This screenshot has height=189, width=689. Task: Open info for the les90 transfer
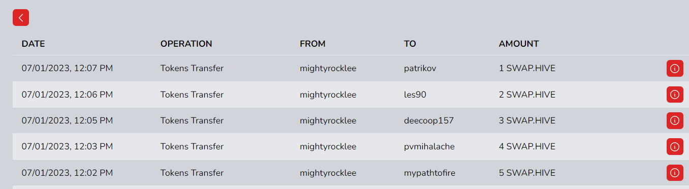point(675,94)
